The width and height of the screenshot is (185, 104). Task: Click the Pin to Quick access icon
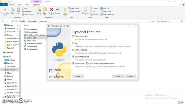click(5, 10)
